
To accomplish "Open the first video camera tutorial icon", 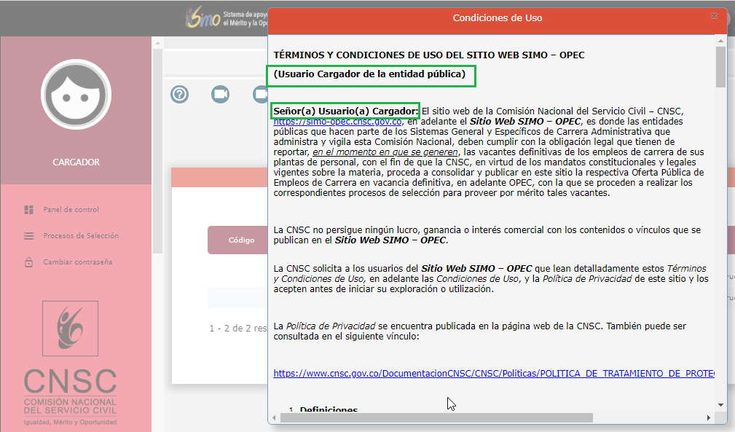I will 220,94.
